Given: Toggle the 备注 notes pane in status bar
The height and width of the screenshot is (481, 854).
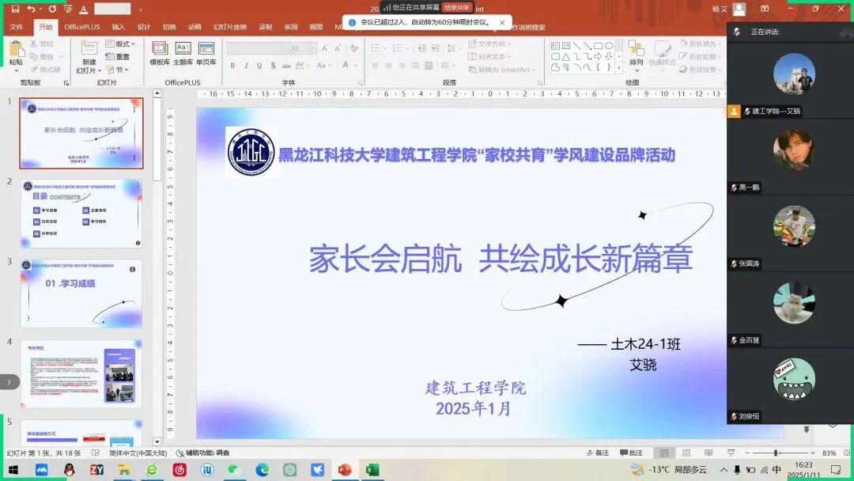Looking at the screenshot, I should [598, 453].
